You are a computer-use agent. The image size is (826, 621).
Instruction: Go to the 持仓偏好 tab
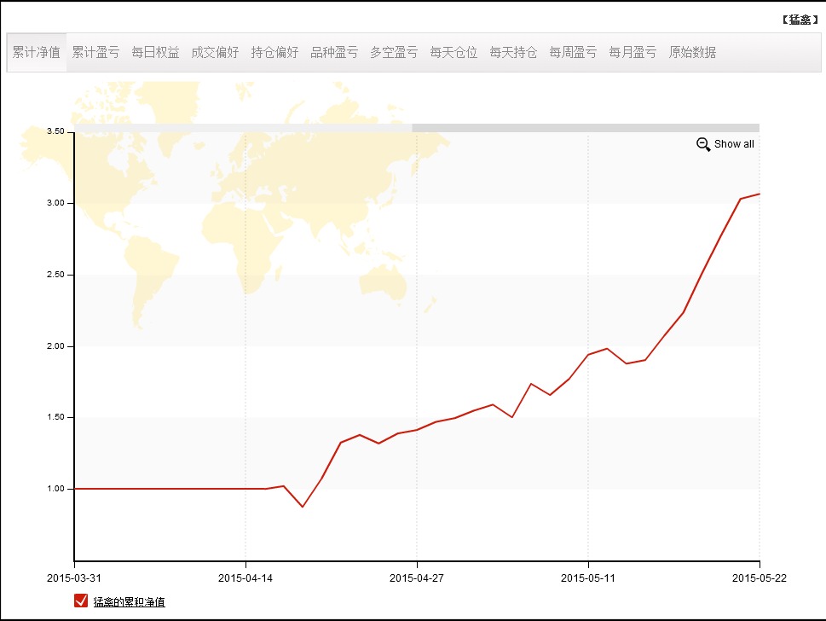[274, 52]
